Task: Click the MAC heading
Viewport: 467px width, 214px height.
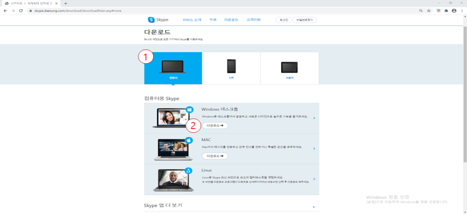Action: (x=206, y=139)
